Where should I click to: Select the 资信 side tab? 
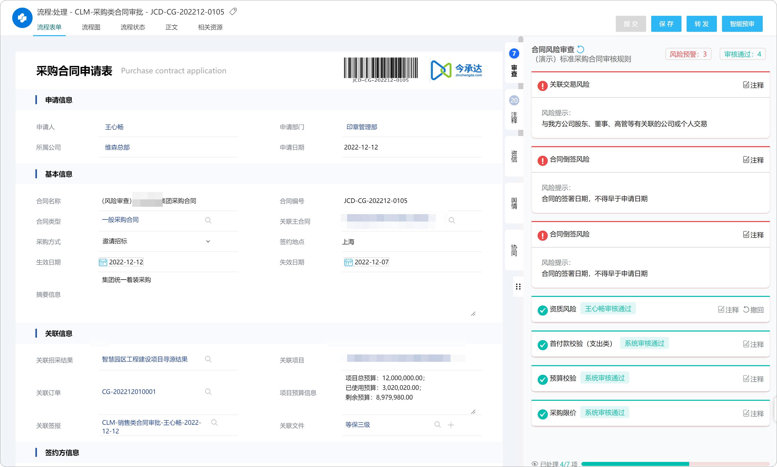(514, 156)
